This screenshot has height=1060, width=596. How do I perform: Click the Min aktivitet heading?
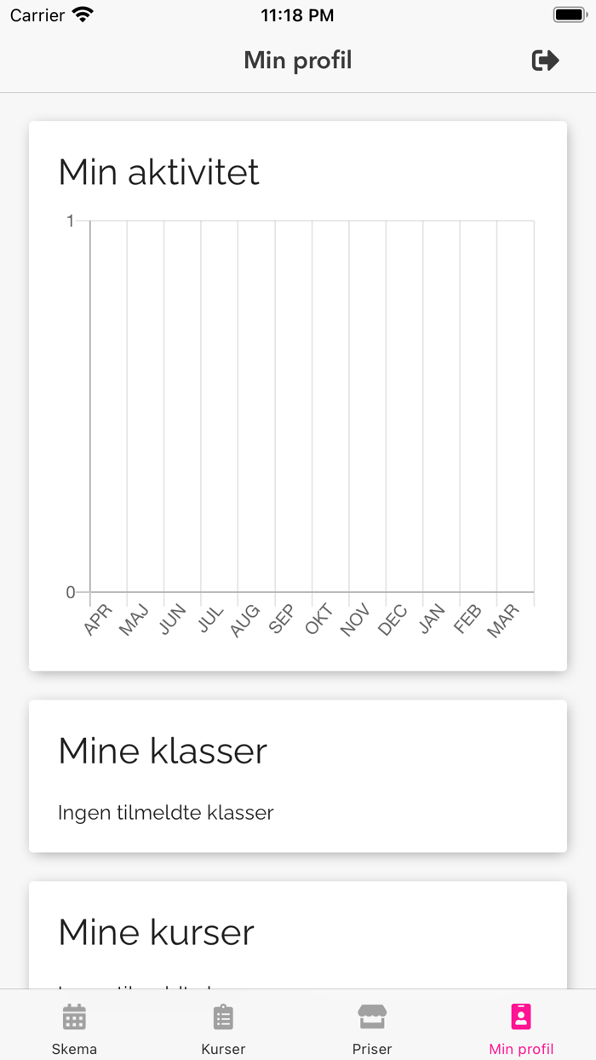(x=158, y=172)
